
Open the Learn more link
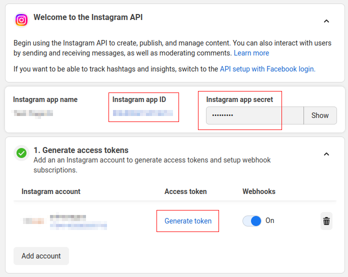point(251,53)
